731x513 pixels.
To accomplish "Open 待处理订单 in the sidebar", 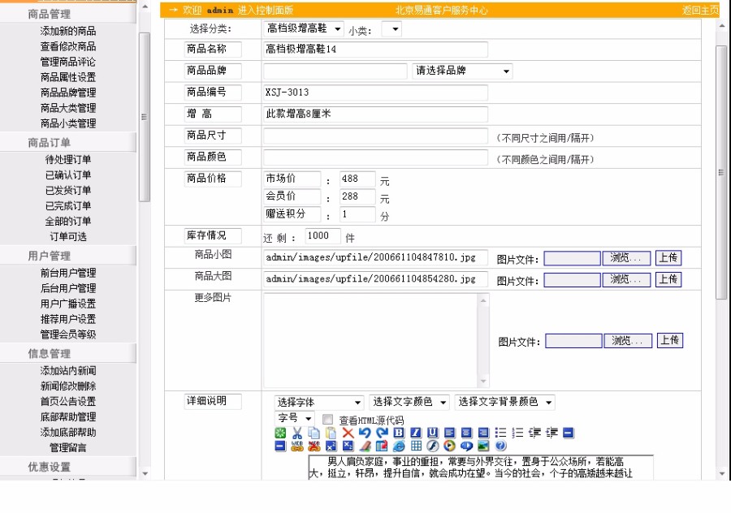I will pos(68,160).
